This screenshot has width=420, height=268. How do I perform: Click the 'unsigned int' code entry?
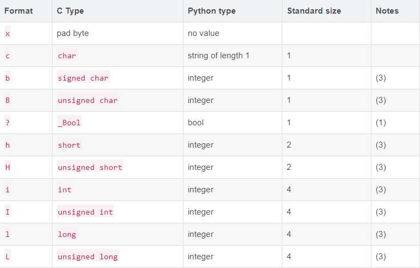click(x=85, y=212)
